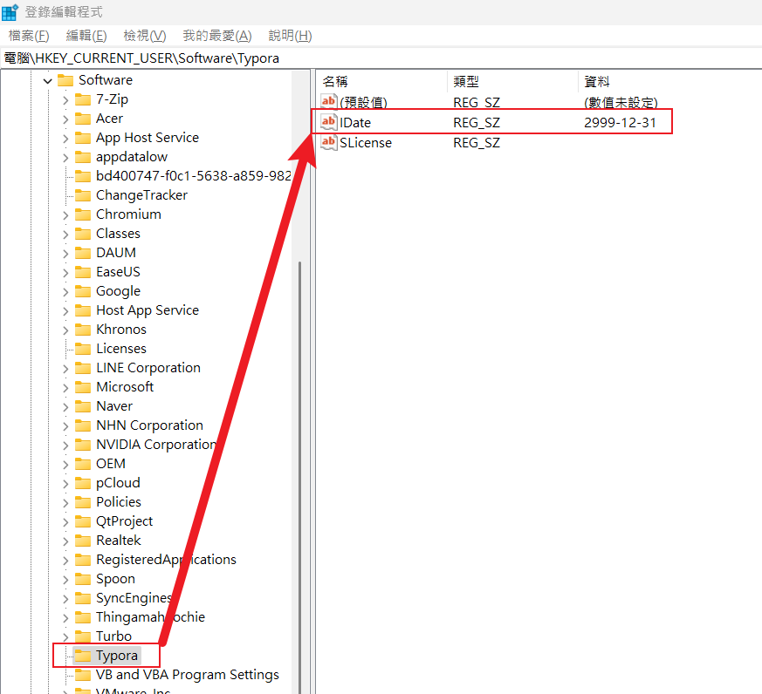Click the Naver folder icon
This screenshot has height=694, width=762.
[83, 406]
